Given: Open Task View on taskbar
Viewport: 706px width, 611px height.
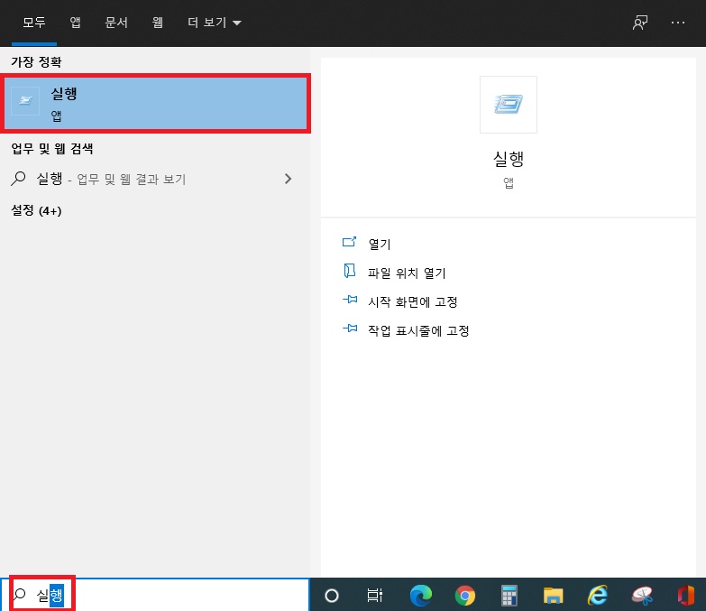Looking at the screenshot, I should tap(374, 596).
